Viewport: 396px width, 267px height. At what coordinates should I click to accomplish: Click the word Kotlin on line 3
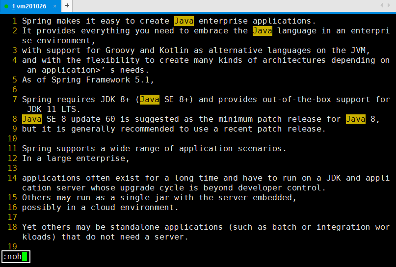click(174, 51)
